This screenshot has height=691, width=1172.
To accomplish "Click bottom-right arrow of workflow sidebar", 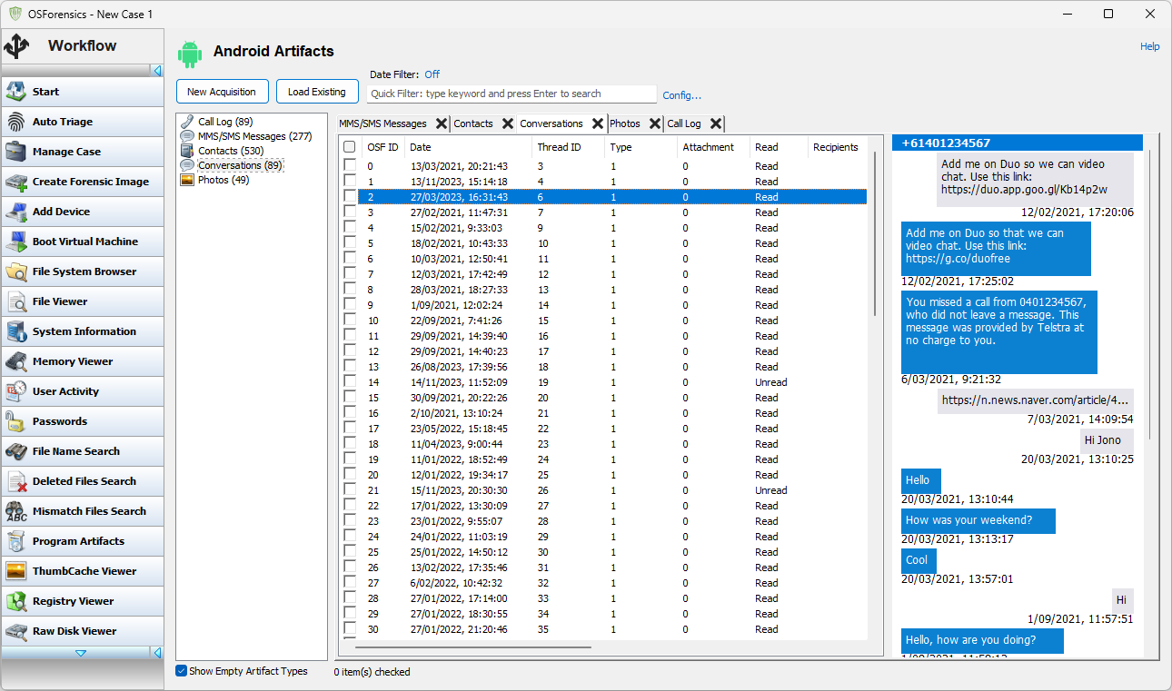I will (157, 653).
